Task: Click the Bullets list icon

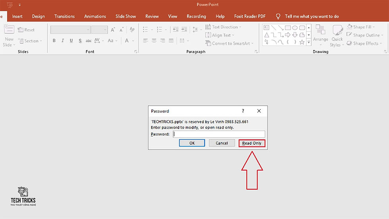Action: [145, 29]
